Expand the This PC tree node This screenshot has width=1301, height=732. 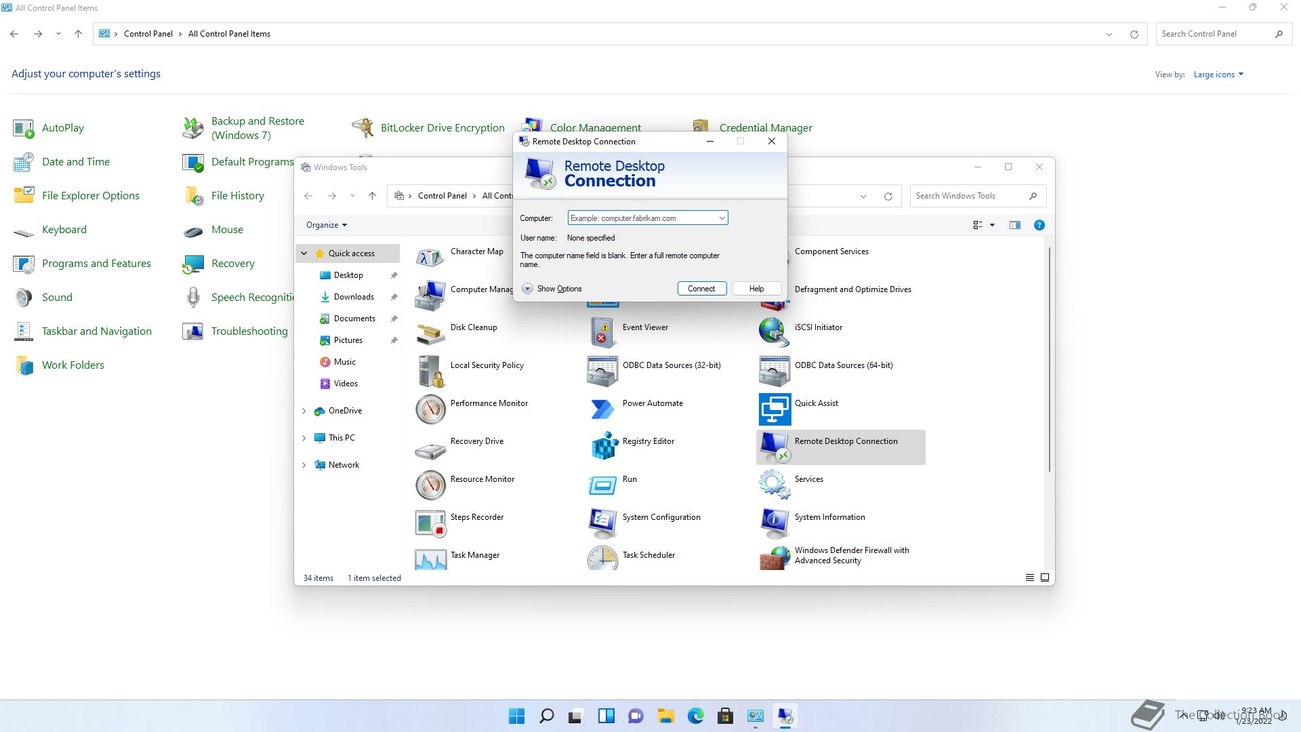click(x=304, y=438)
